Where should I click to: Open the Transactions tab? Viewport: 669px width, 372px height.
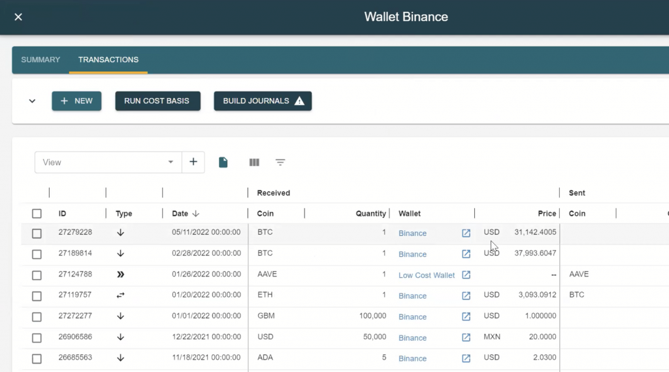pyautogui.click(x=108, y=59)
